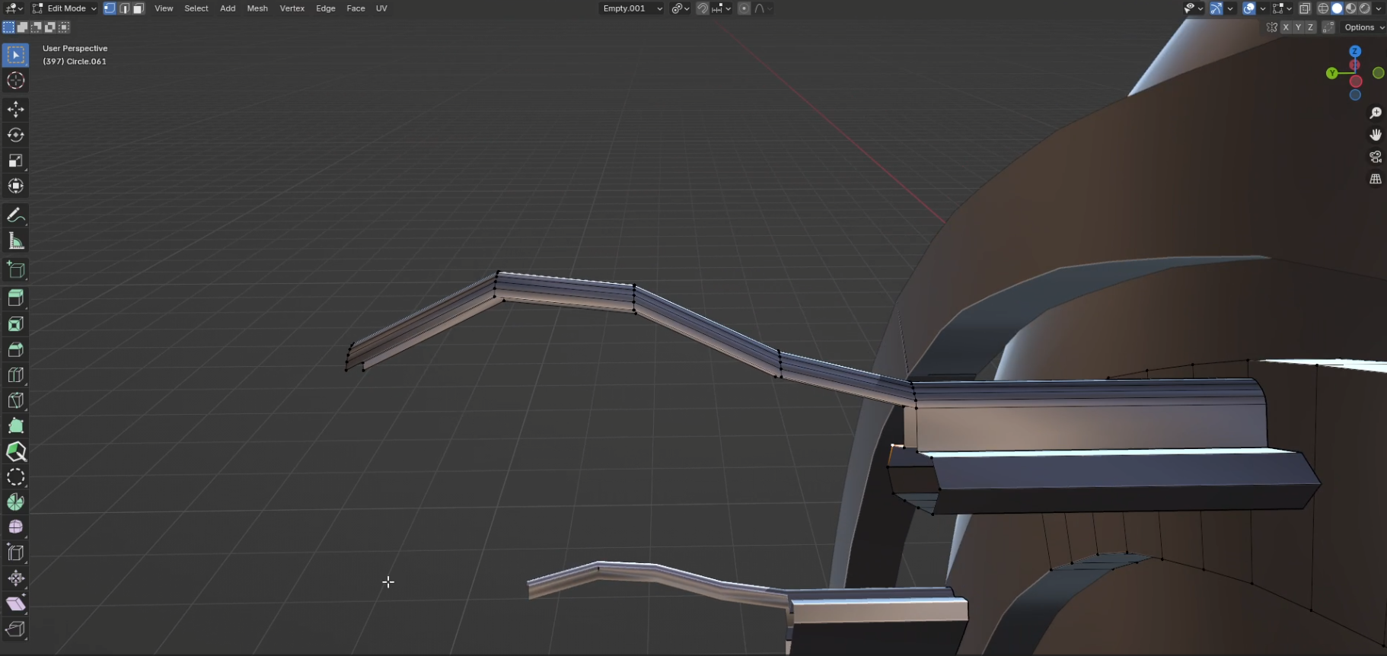Select the Poly Build tool
The height and width of the screenshot is (656, 1387).
click(x=16, y=426)
